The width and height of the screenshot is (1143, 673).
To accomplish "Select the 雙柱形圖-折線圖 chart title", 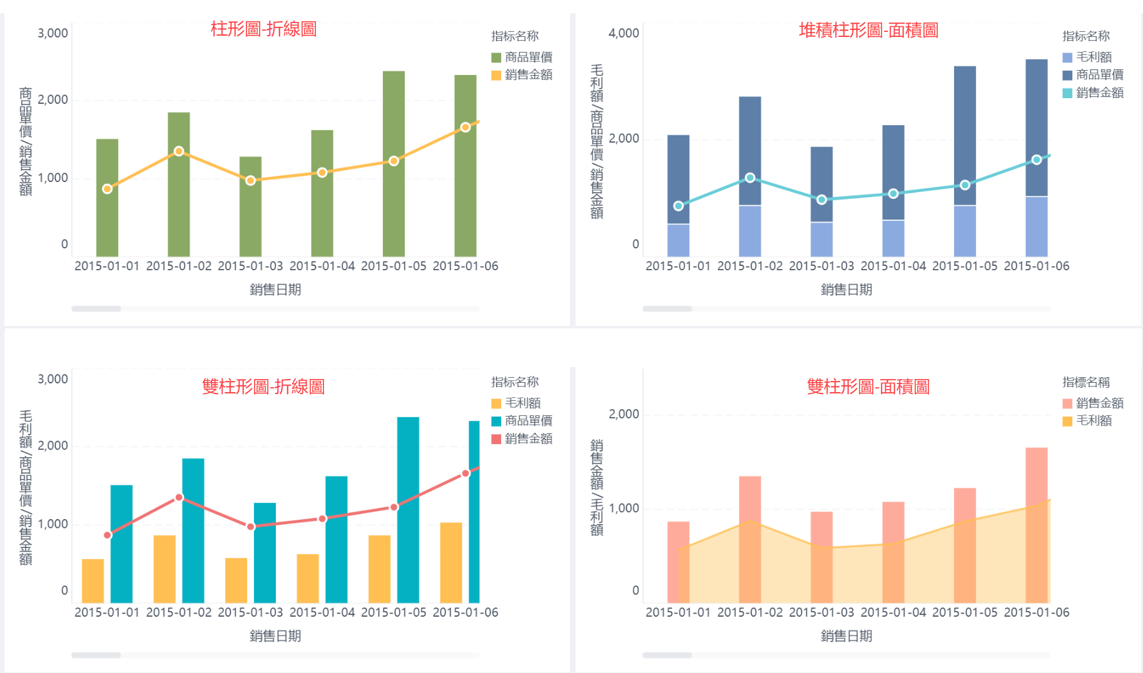I will click(x=263, y=387).
